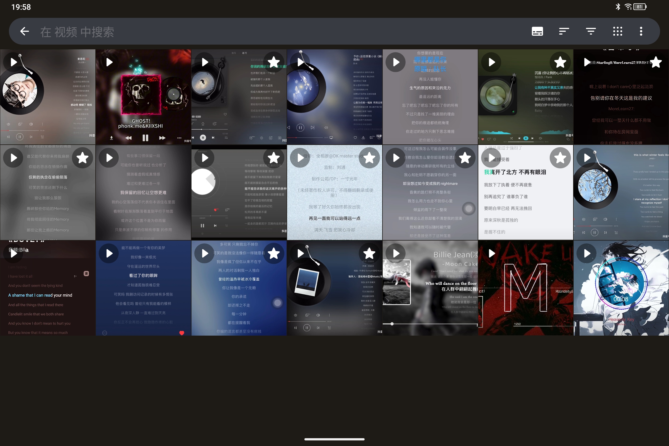Tap the fast-forward icon in GHOST! video

[x=163, y=138]
